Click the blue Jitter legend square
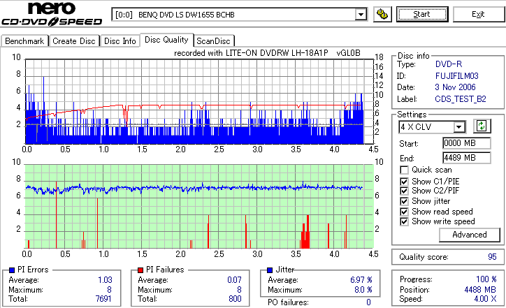The width and height of the screenshot is (506, 308). 270,270
